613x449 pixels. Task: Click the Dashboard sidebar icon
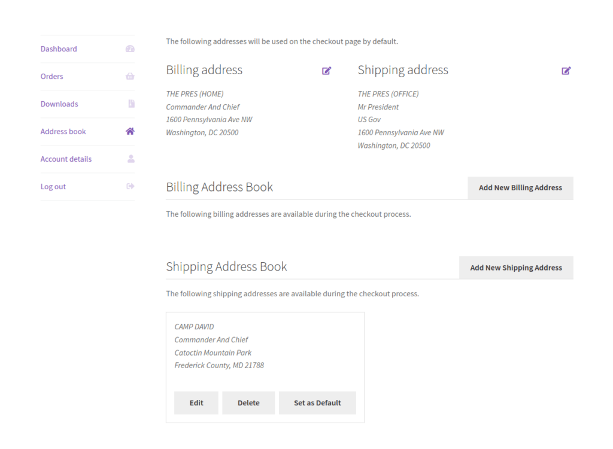point(130,48)
